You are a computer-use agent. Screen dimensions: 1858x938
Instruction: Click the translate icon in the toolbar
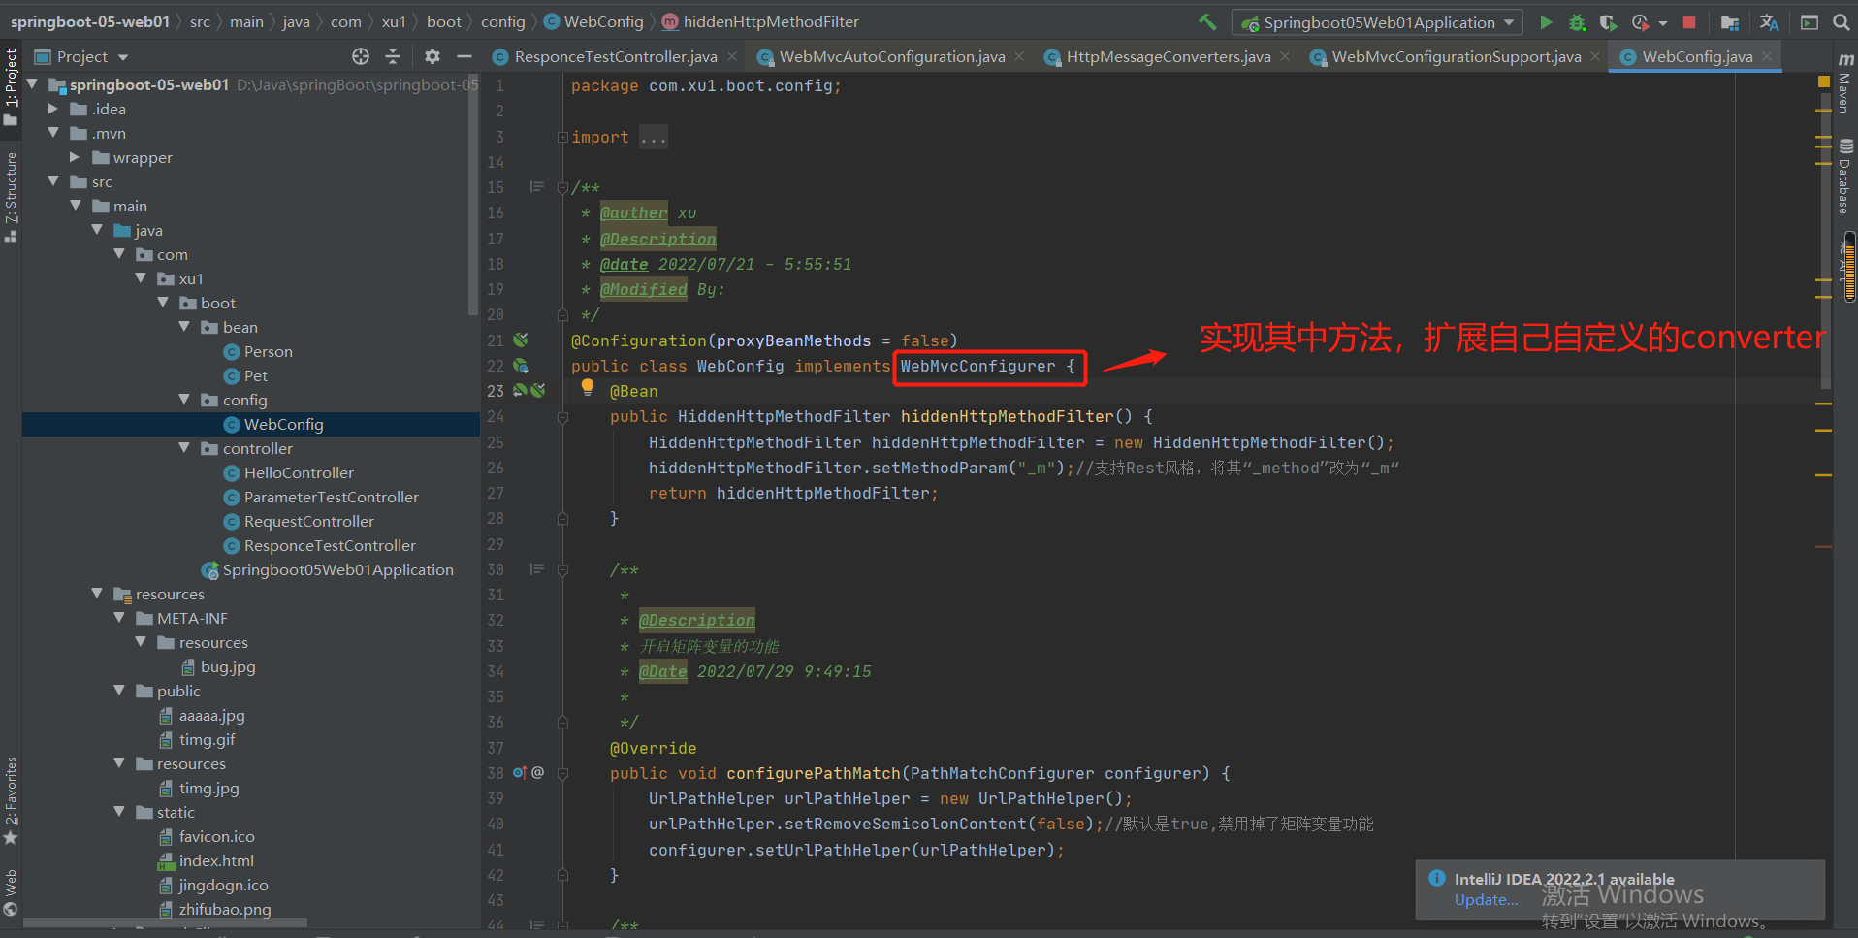click(1770, 21)
